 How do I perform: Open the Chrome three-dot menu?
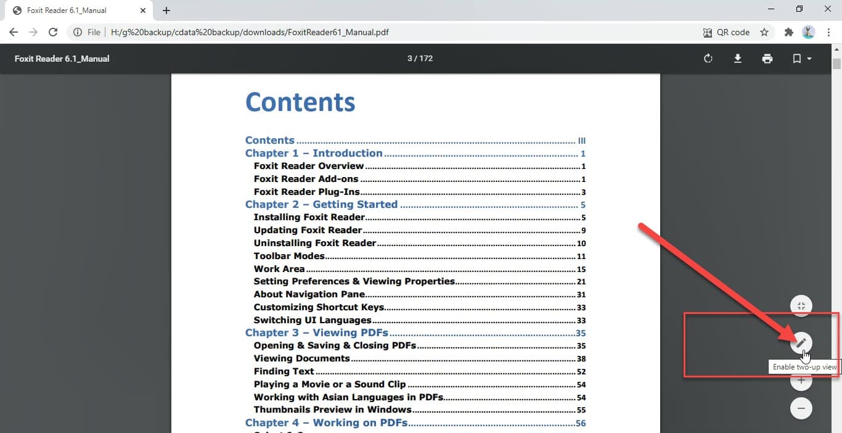pos(828,32)
